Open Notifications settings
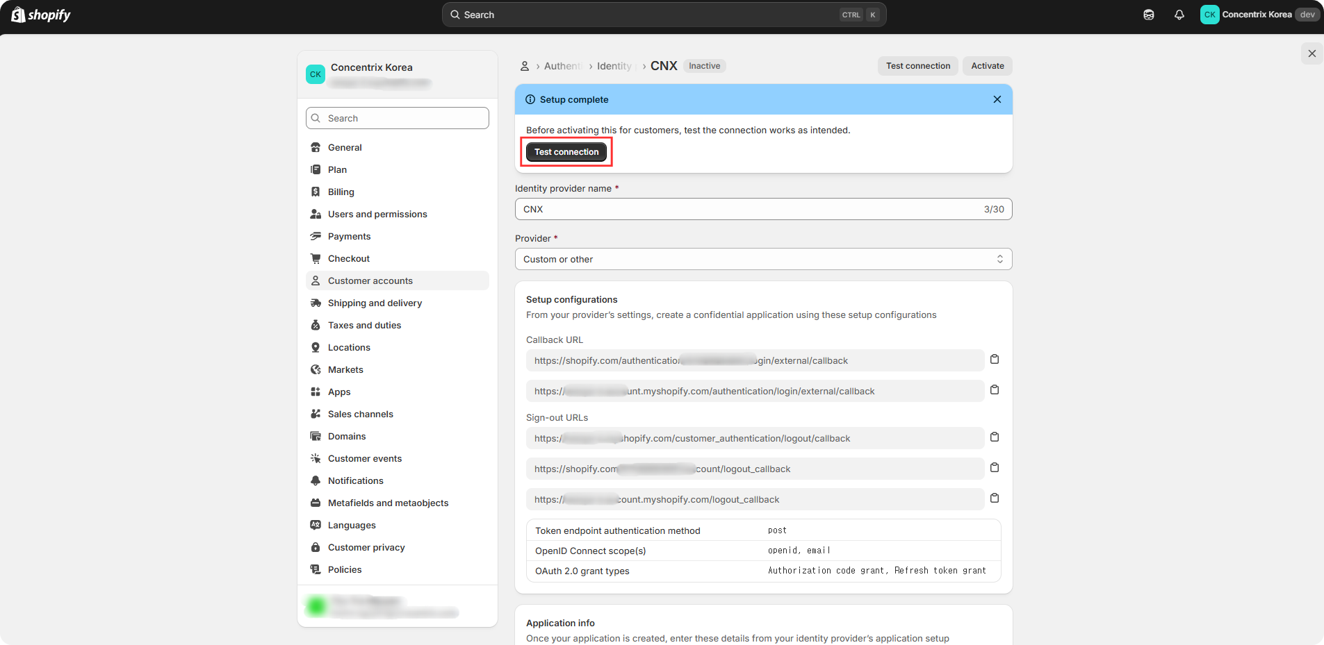The image size is (1324, 645). 398,480
